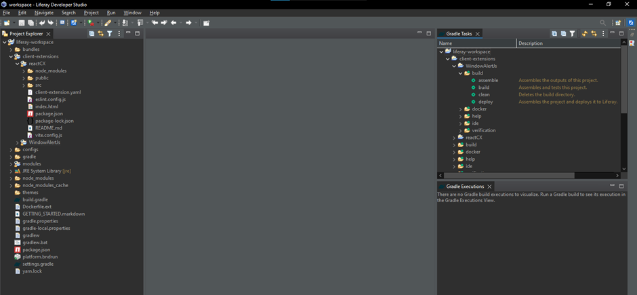
Task: Refresh tasks for all Gradle projects
Action: (585, 34)
